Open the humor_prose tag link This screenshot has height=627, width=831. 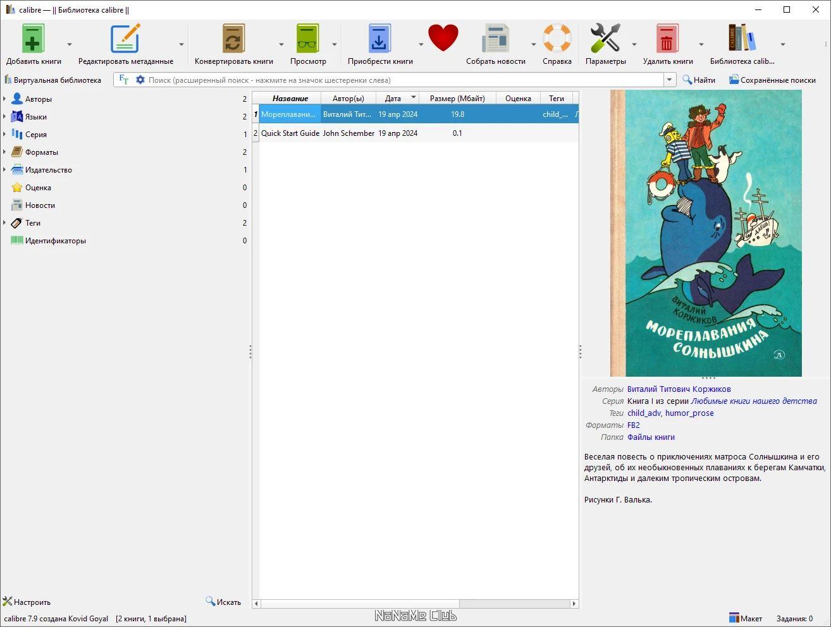point(689,413)
